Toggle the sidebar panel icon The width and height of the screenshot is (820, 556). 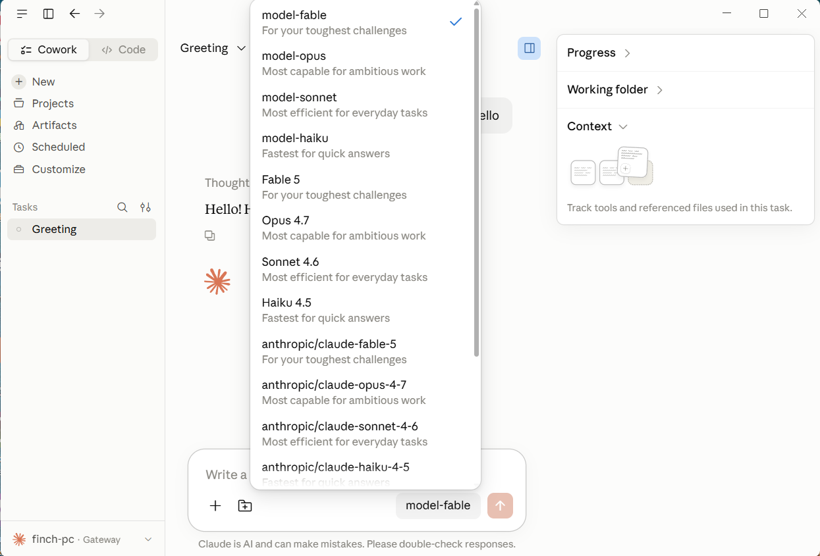[48, 14]
